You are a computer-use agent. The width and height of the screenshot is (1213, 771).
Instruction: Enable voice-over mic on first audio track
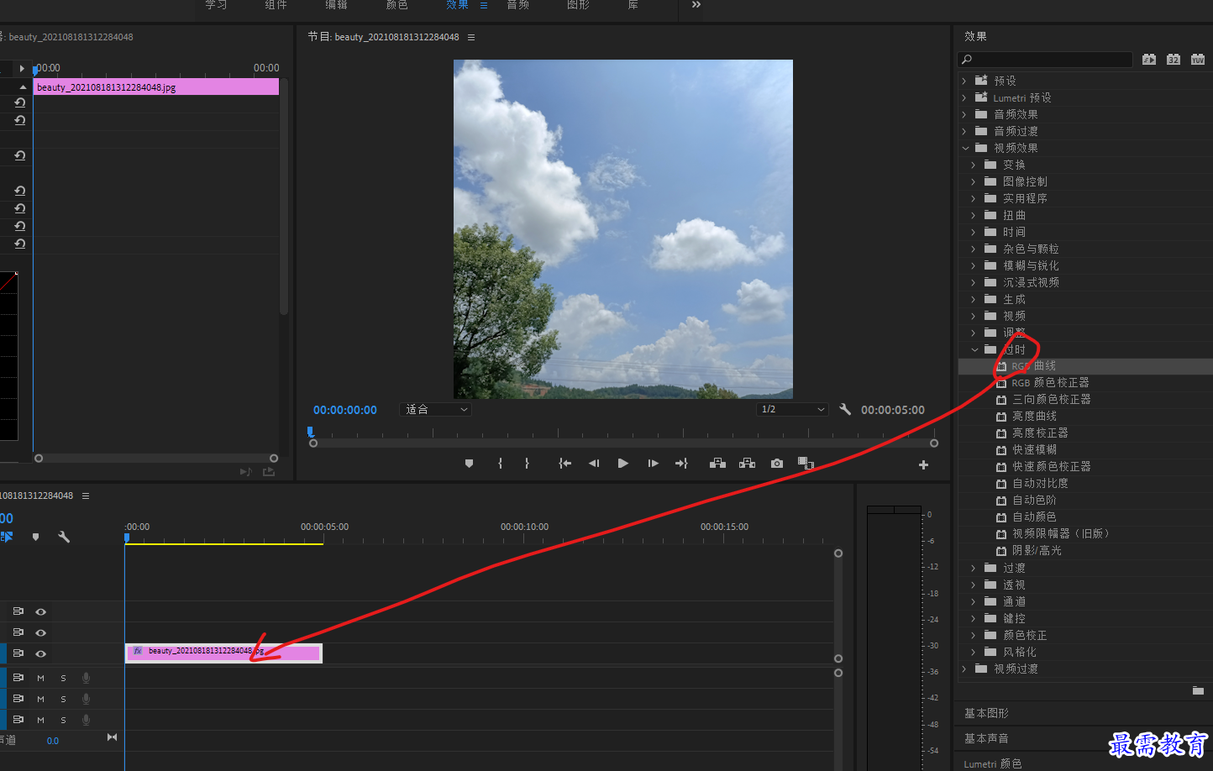point(86,678)
